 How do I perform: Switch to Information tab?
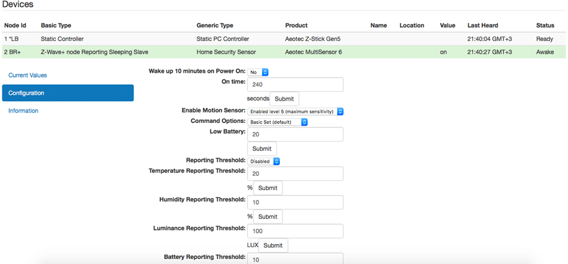pyautogui.click(x=23, y=111)
